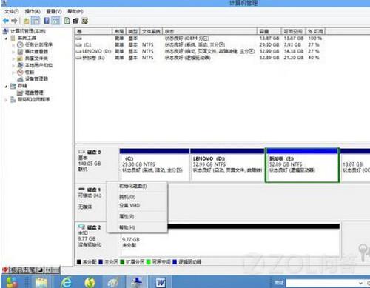Viewport: 370px width, 288px height.
Task: Expand the 本地用户和组 node
Action: click(x=13, y=65)
